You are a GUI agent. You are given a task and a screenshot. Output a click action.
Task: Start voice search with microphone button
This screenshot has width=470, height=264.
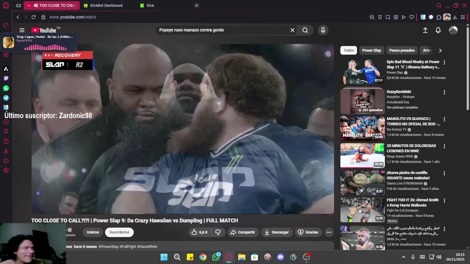click(x=323, y=30)
